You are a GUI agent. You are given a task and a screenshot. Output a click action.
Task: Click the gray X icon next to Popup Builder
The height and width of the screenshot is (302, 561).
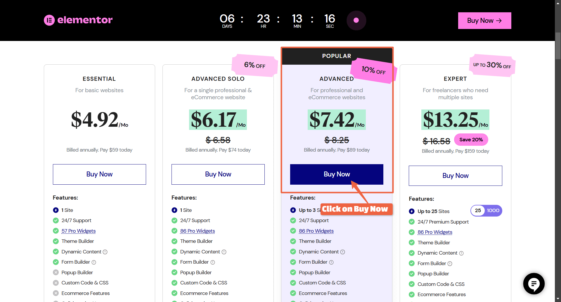pyautogui.click(x=56, y=272)
